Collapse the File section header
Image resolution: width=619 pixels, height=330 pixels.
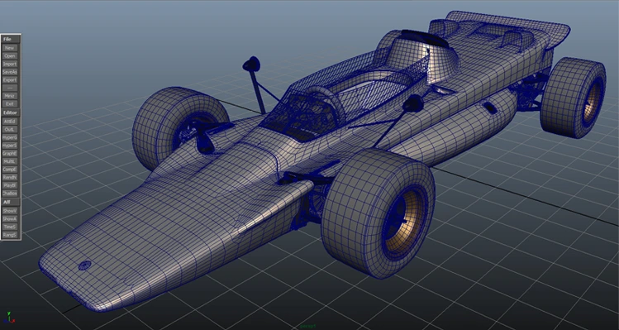click(x=10, y=39)
